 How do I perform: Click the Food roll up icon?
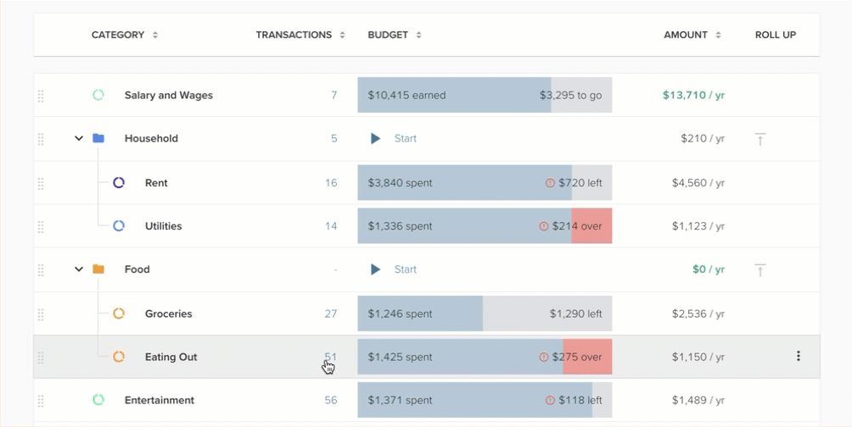click(x=760, y=269)
